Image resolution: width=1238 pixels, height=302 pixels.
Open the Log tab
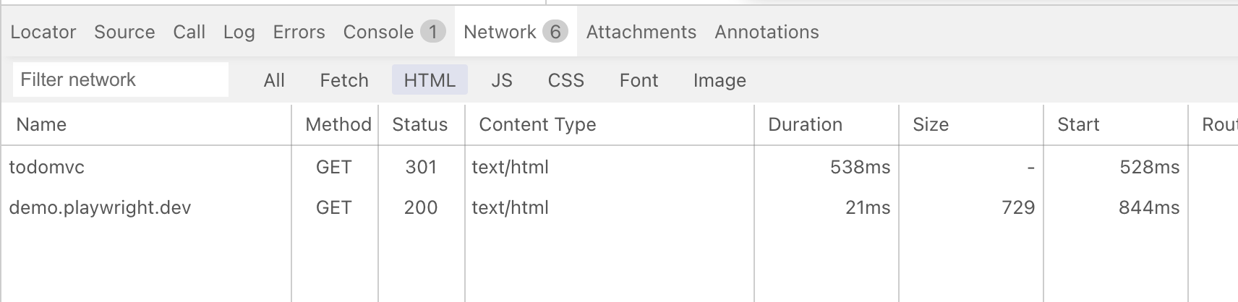click(239, 32)
